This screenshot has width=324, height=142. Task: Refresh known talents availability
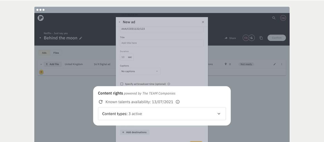[101, 102]
